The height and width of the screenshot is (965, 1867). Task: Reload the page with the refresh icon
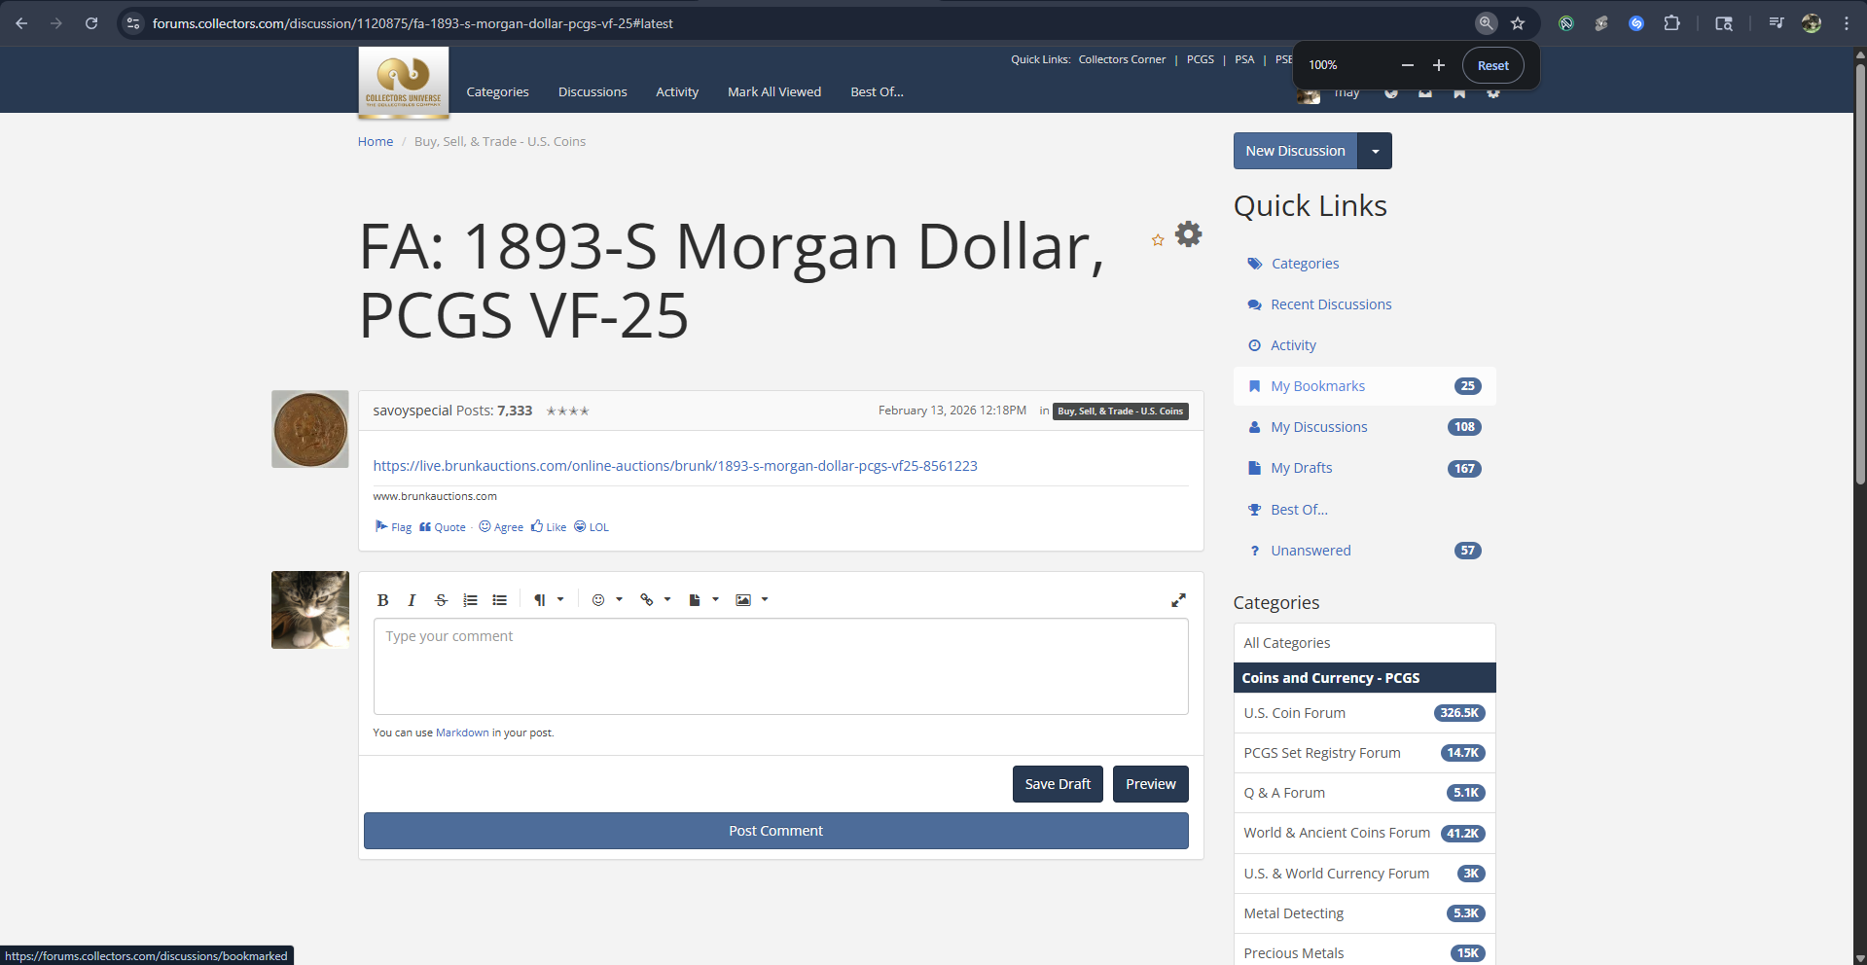91,23
